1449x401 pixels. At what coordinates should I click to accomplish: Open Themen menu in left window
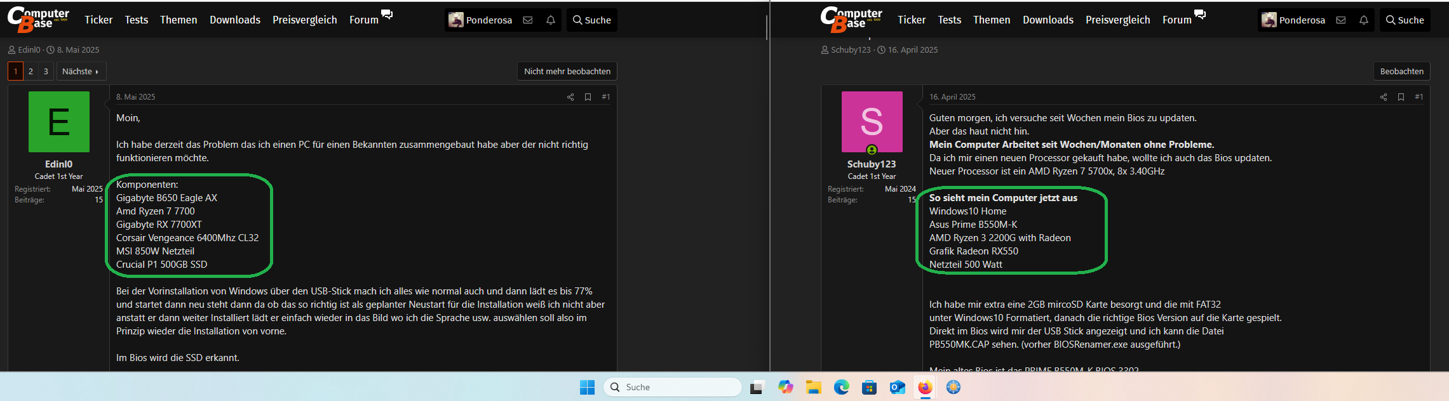[179, 20]
